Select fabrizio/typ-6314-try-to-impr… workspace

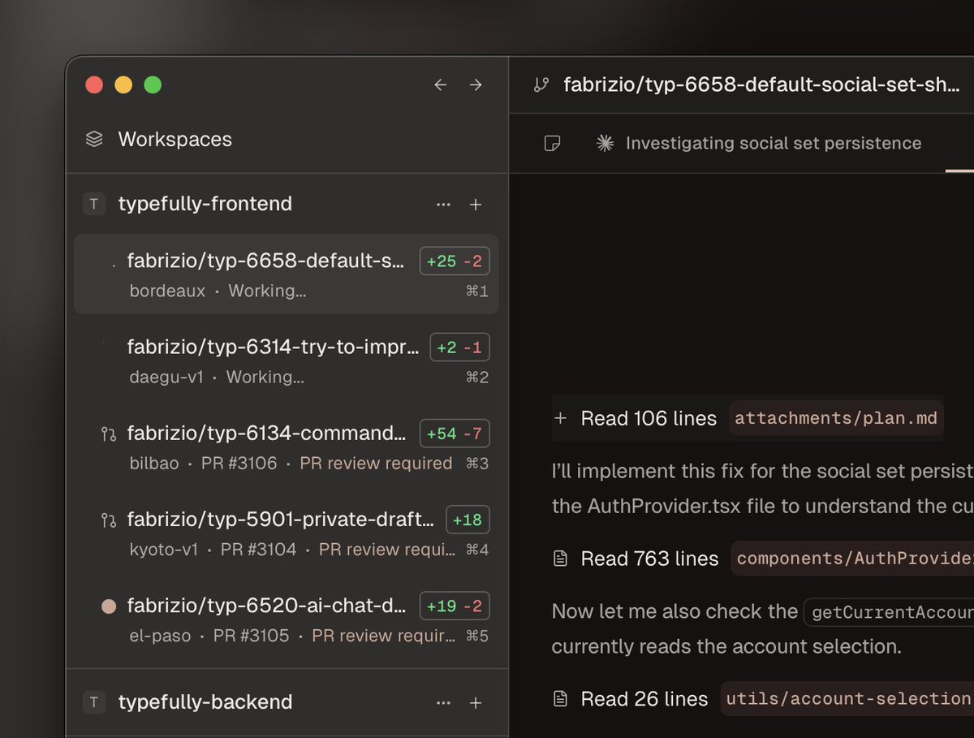click(x=287, y=360)
